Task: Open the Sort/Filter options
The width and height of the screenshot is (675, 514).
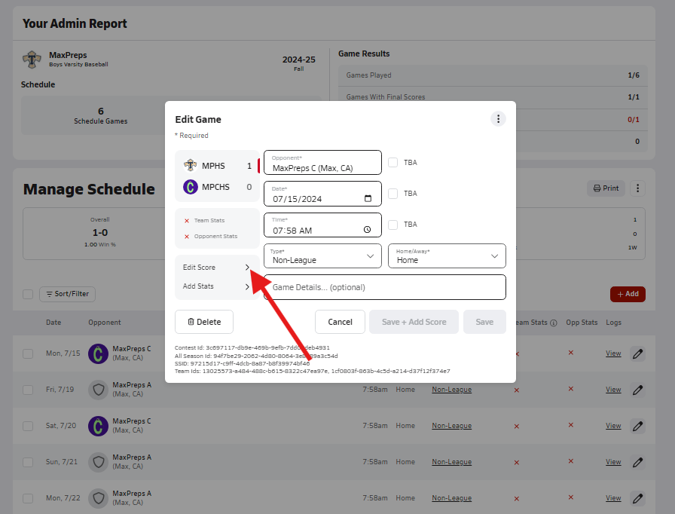Action: (x=67, y=294)
